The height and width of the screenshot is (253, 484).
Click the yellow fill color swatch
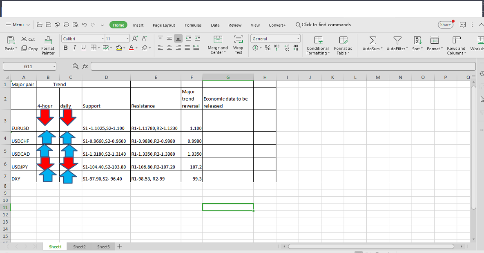click(x=119, y=48)
